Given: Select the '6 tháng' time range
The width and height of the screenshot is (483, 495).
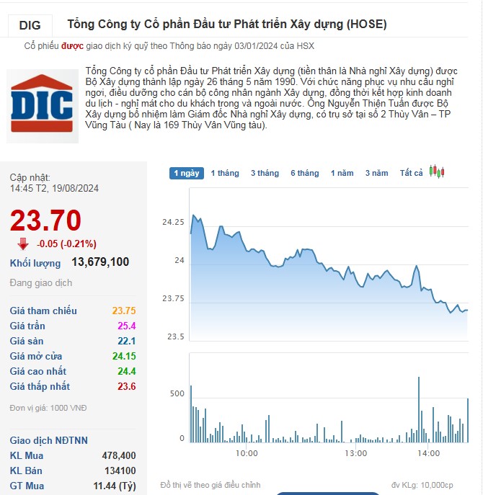Looking at the screenshot, I should 304,173.
